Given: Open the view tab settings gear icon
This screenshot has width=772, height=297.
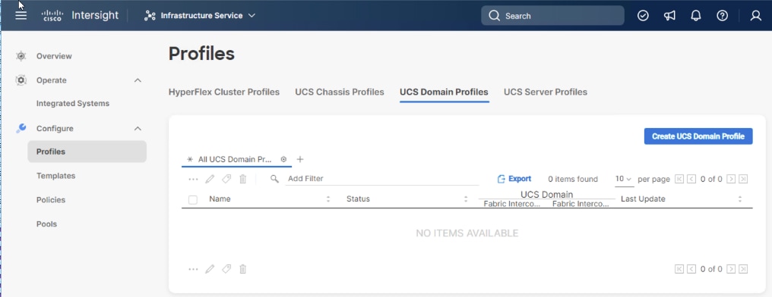Looking at the screenshot, I should 283,160.
